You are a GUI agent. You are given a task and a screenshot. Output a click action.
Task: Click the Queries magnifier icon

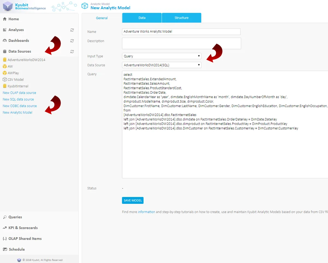pos(5,217)
